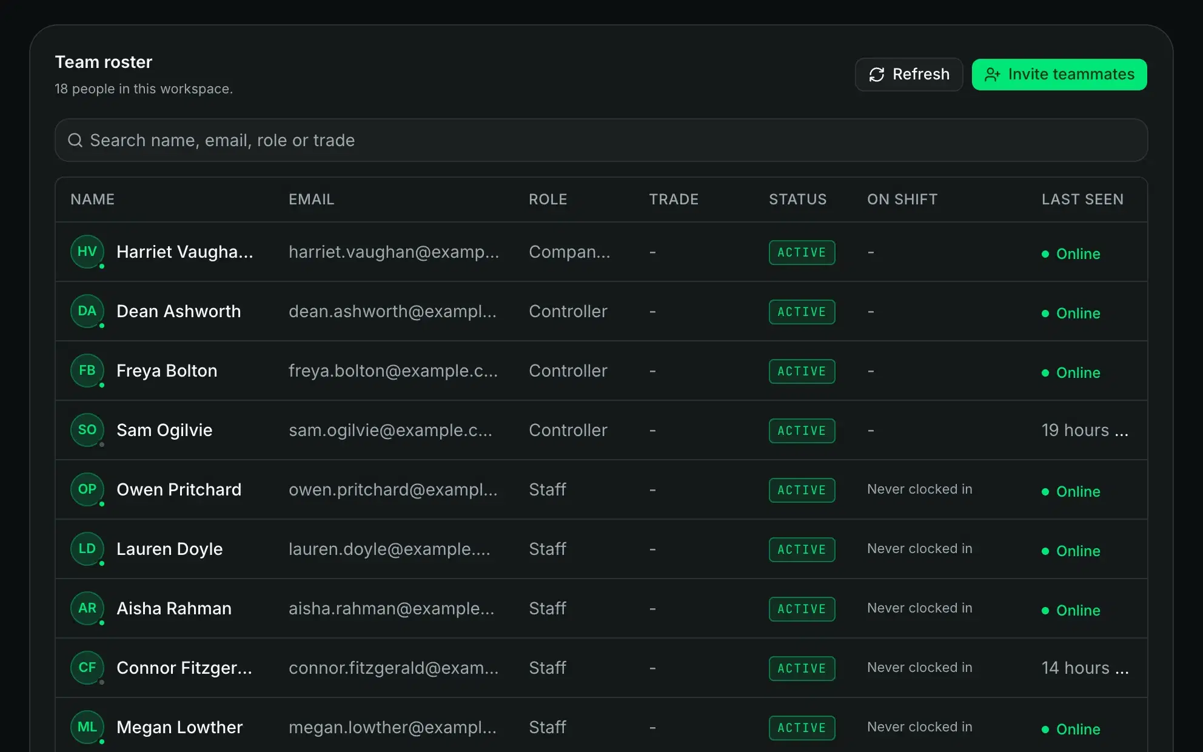Click Connor Fitzgerald's 14 hours last seen
This screenshot has height=752, width=1203.
point(1085,668)
